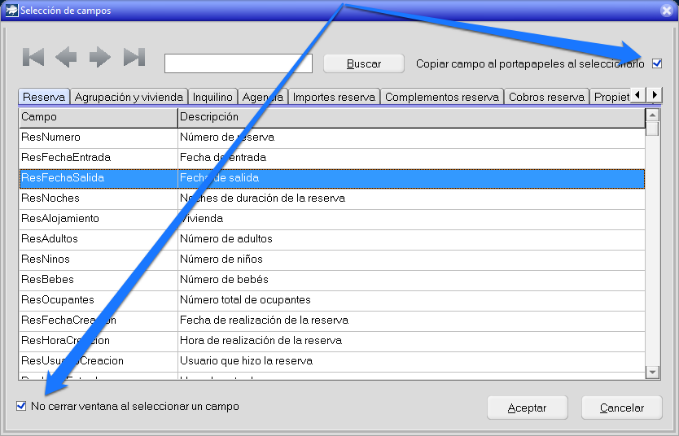Click the Número de reserva description

coord(227,137)
